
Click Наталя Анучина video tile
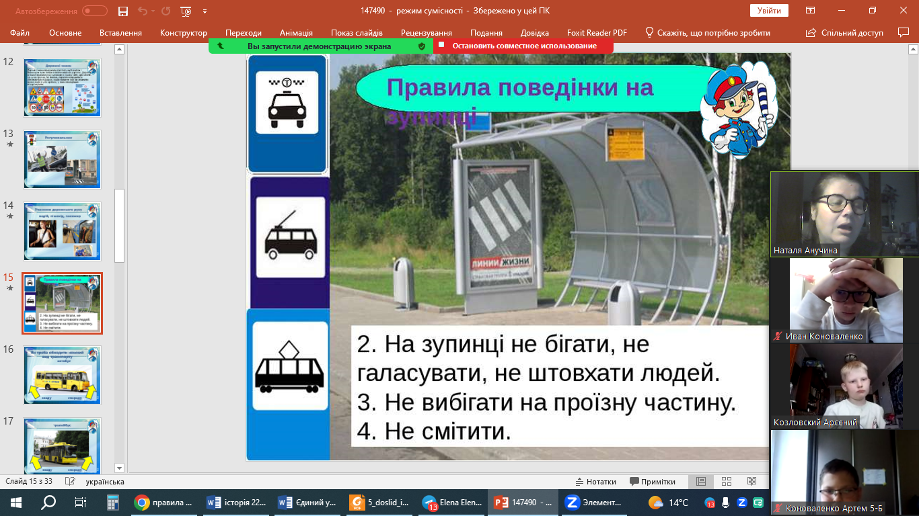[844, 214]
